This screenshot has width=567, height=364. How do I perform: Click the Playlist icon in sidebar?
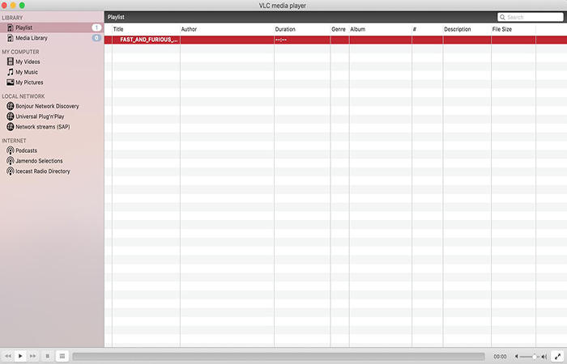click(x=11, y=28)
